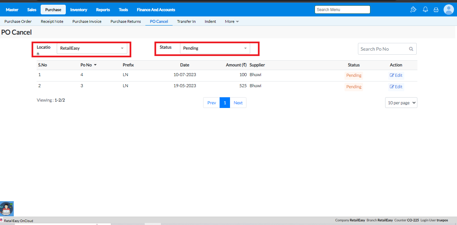457x225 pixels.
Task: Click the Prev pagination button
Action: [212, 103]
